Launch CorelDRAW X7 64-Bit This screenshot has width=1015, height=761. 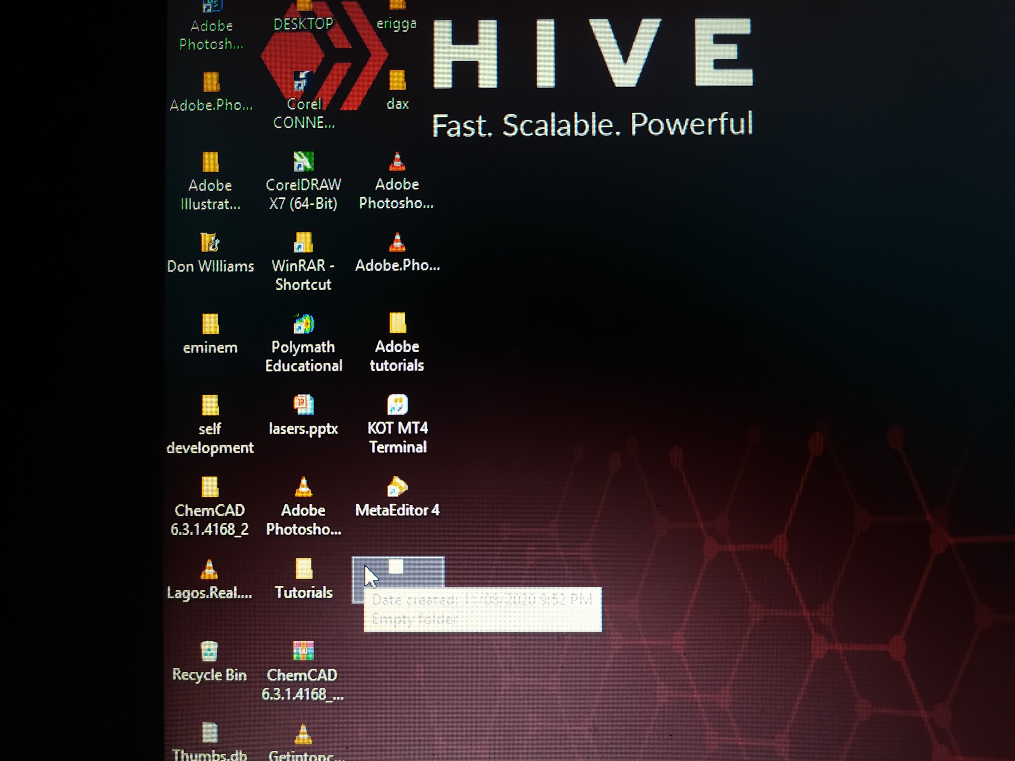coord(302,169)
